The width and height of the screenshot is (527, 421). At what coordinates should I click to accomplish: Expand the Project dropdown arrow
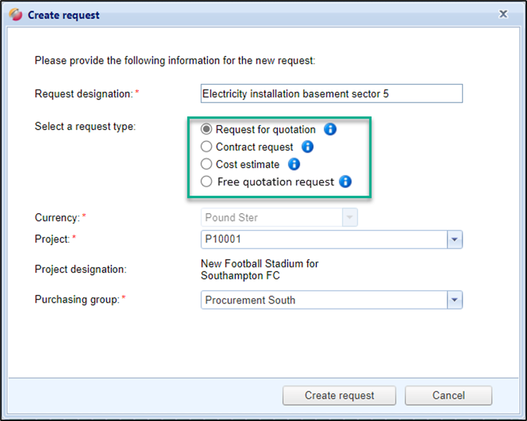point(455,239)
